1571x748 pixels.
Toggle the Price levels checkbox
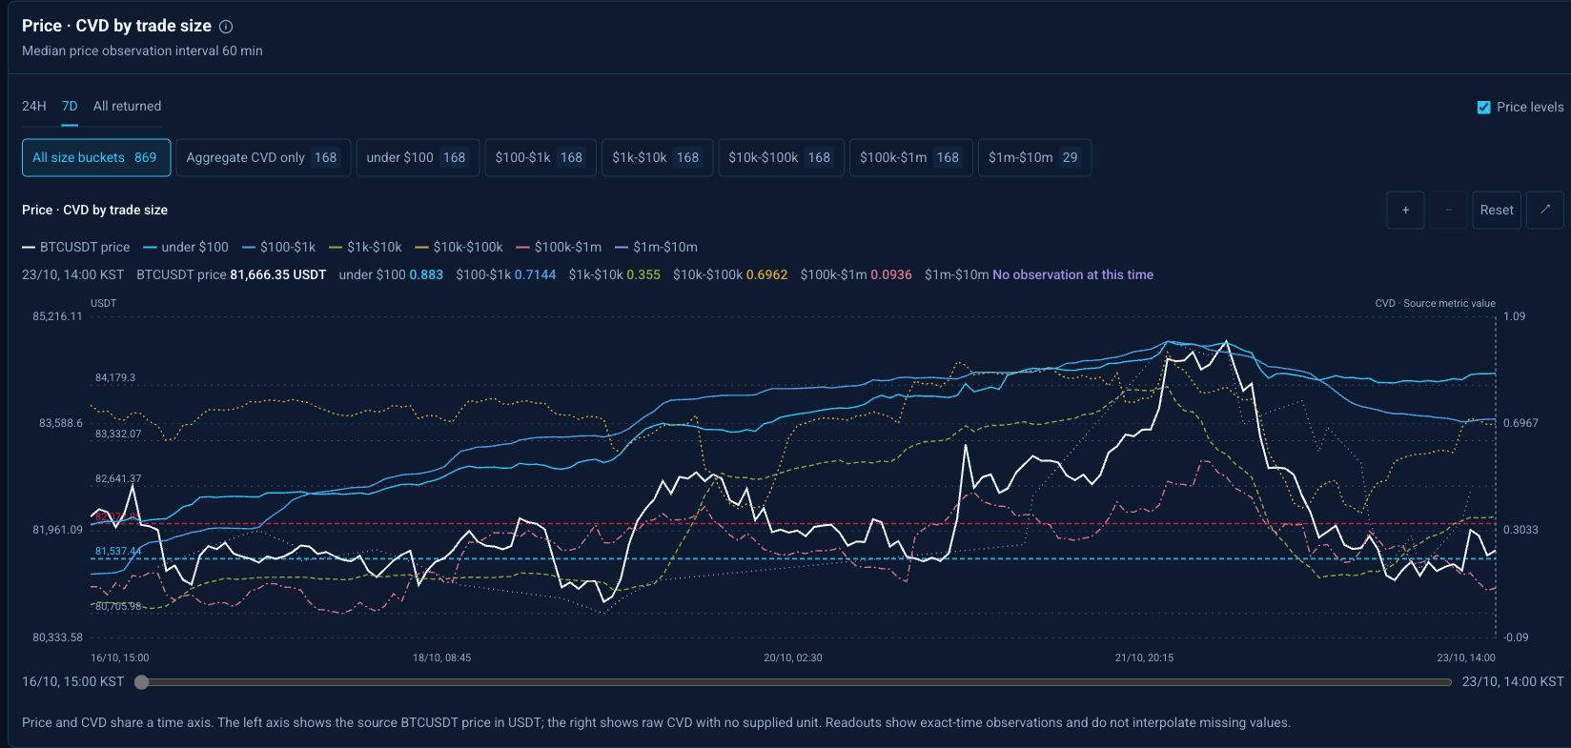1483,107
